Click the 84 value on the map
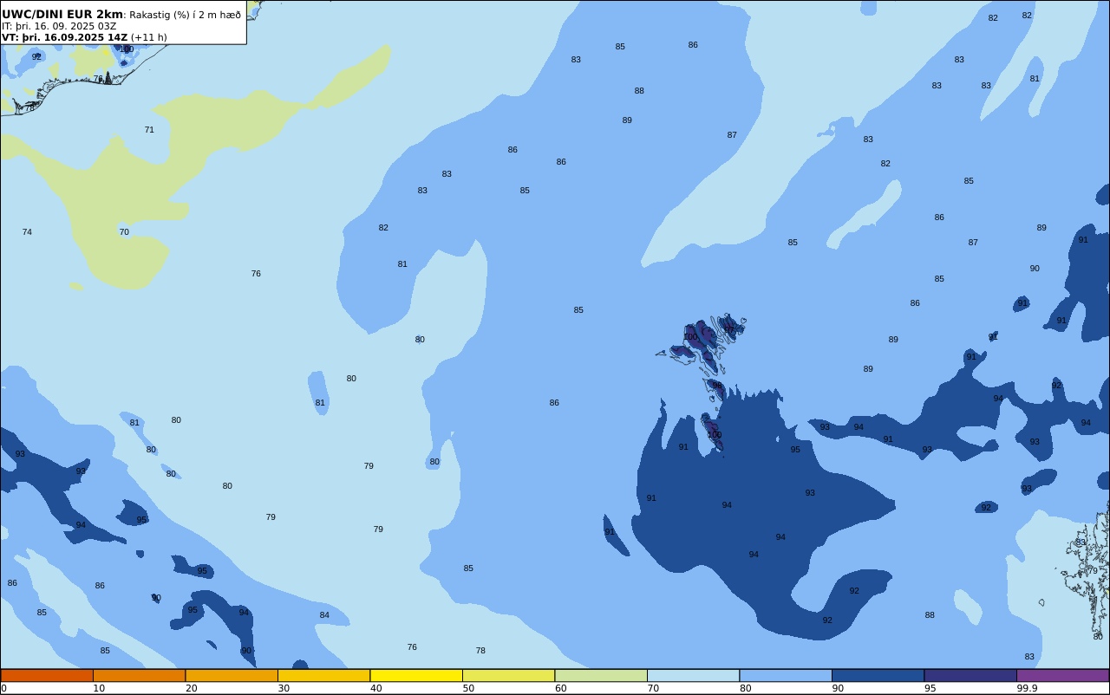 pos(324,615)
